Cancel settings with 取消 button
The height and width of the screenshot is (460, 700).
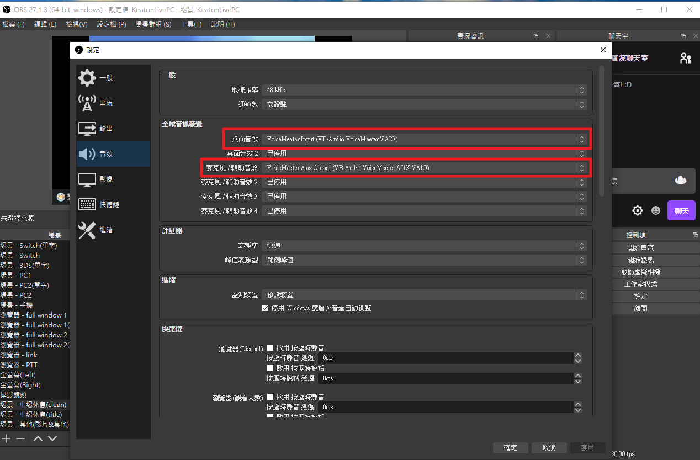point(549,448)
